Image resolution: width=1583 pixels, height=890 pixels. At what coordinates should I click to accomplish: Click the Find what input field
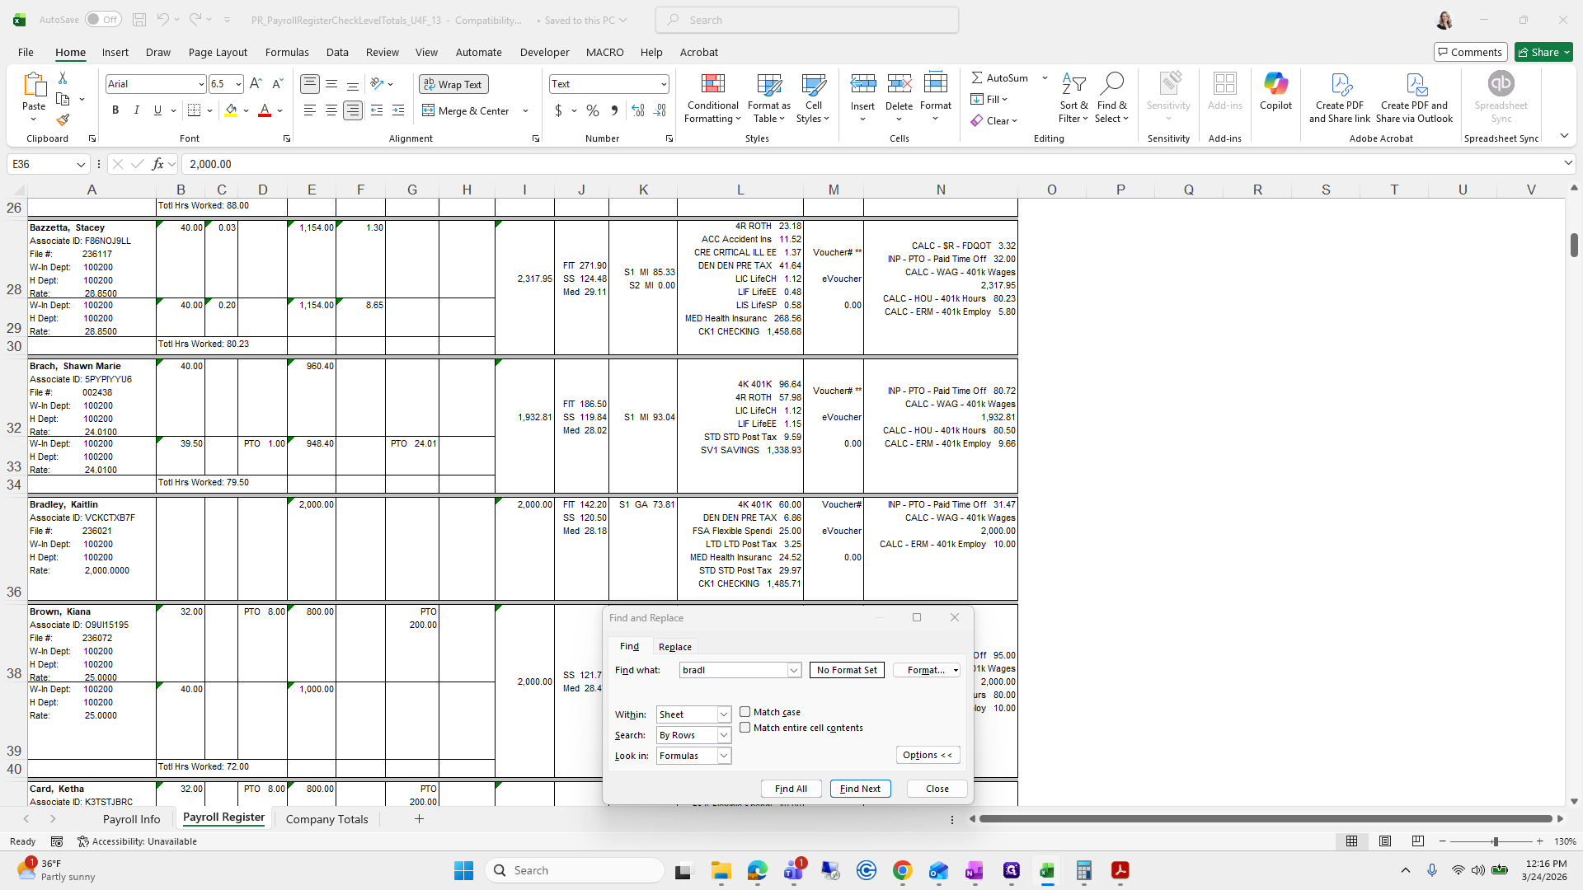(x=733, y=670)
